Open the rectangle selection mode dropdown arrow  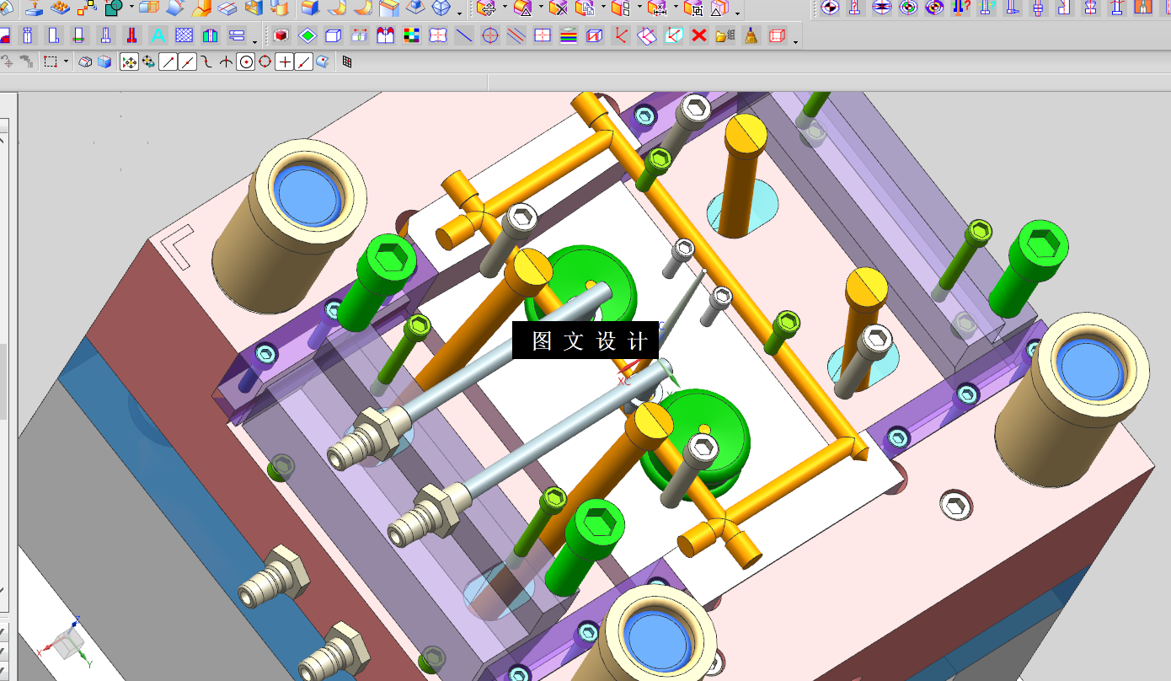click(66, 62)
